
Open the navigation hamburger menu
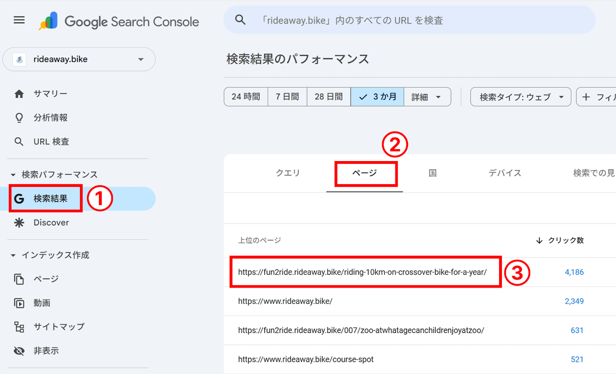point(19,20)
